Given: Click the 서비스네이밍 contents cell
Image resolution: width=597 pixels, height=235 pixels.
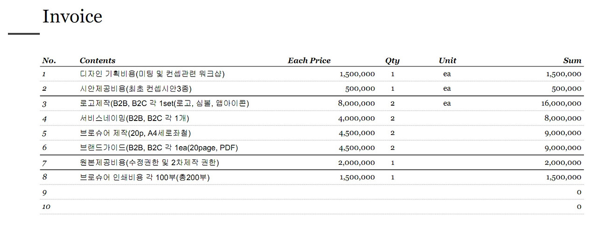Looking at the screenshot, I should [134, 118].
